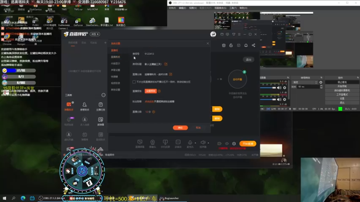Open the 主播任务 streamer tasks tool
360x202 pixels.
(100, 106)
